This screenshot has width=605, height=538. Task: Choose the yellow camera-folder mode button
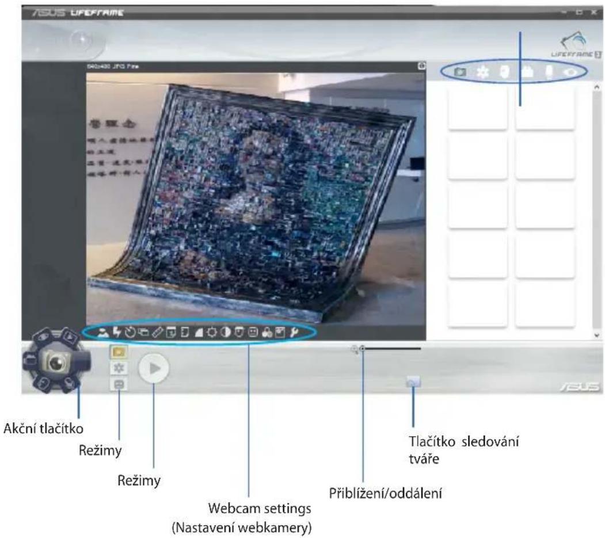pos(119,352)
